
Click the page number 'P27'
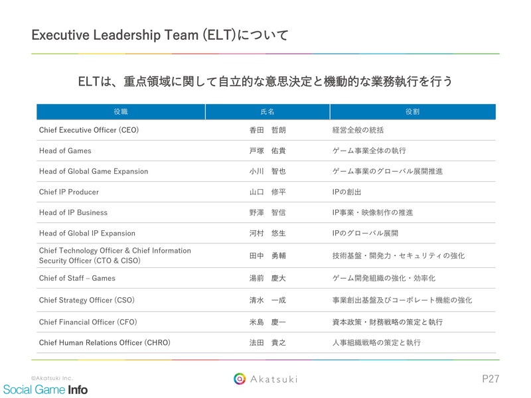point(491,379)
